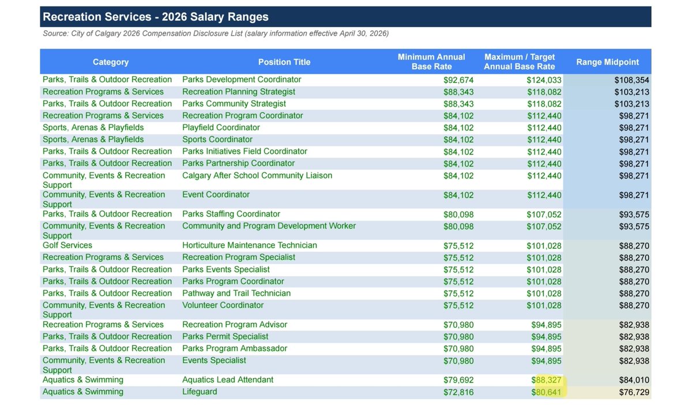Select the Events Specialist cell

coord(214,361)
